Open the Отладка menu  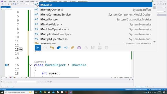[x=32, y=1]
